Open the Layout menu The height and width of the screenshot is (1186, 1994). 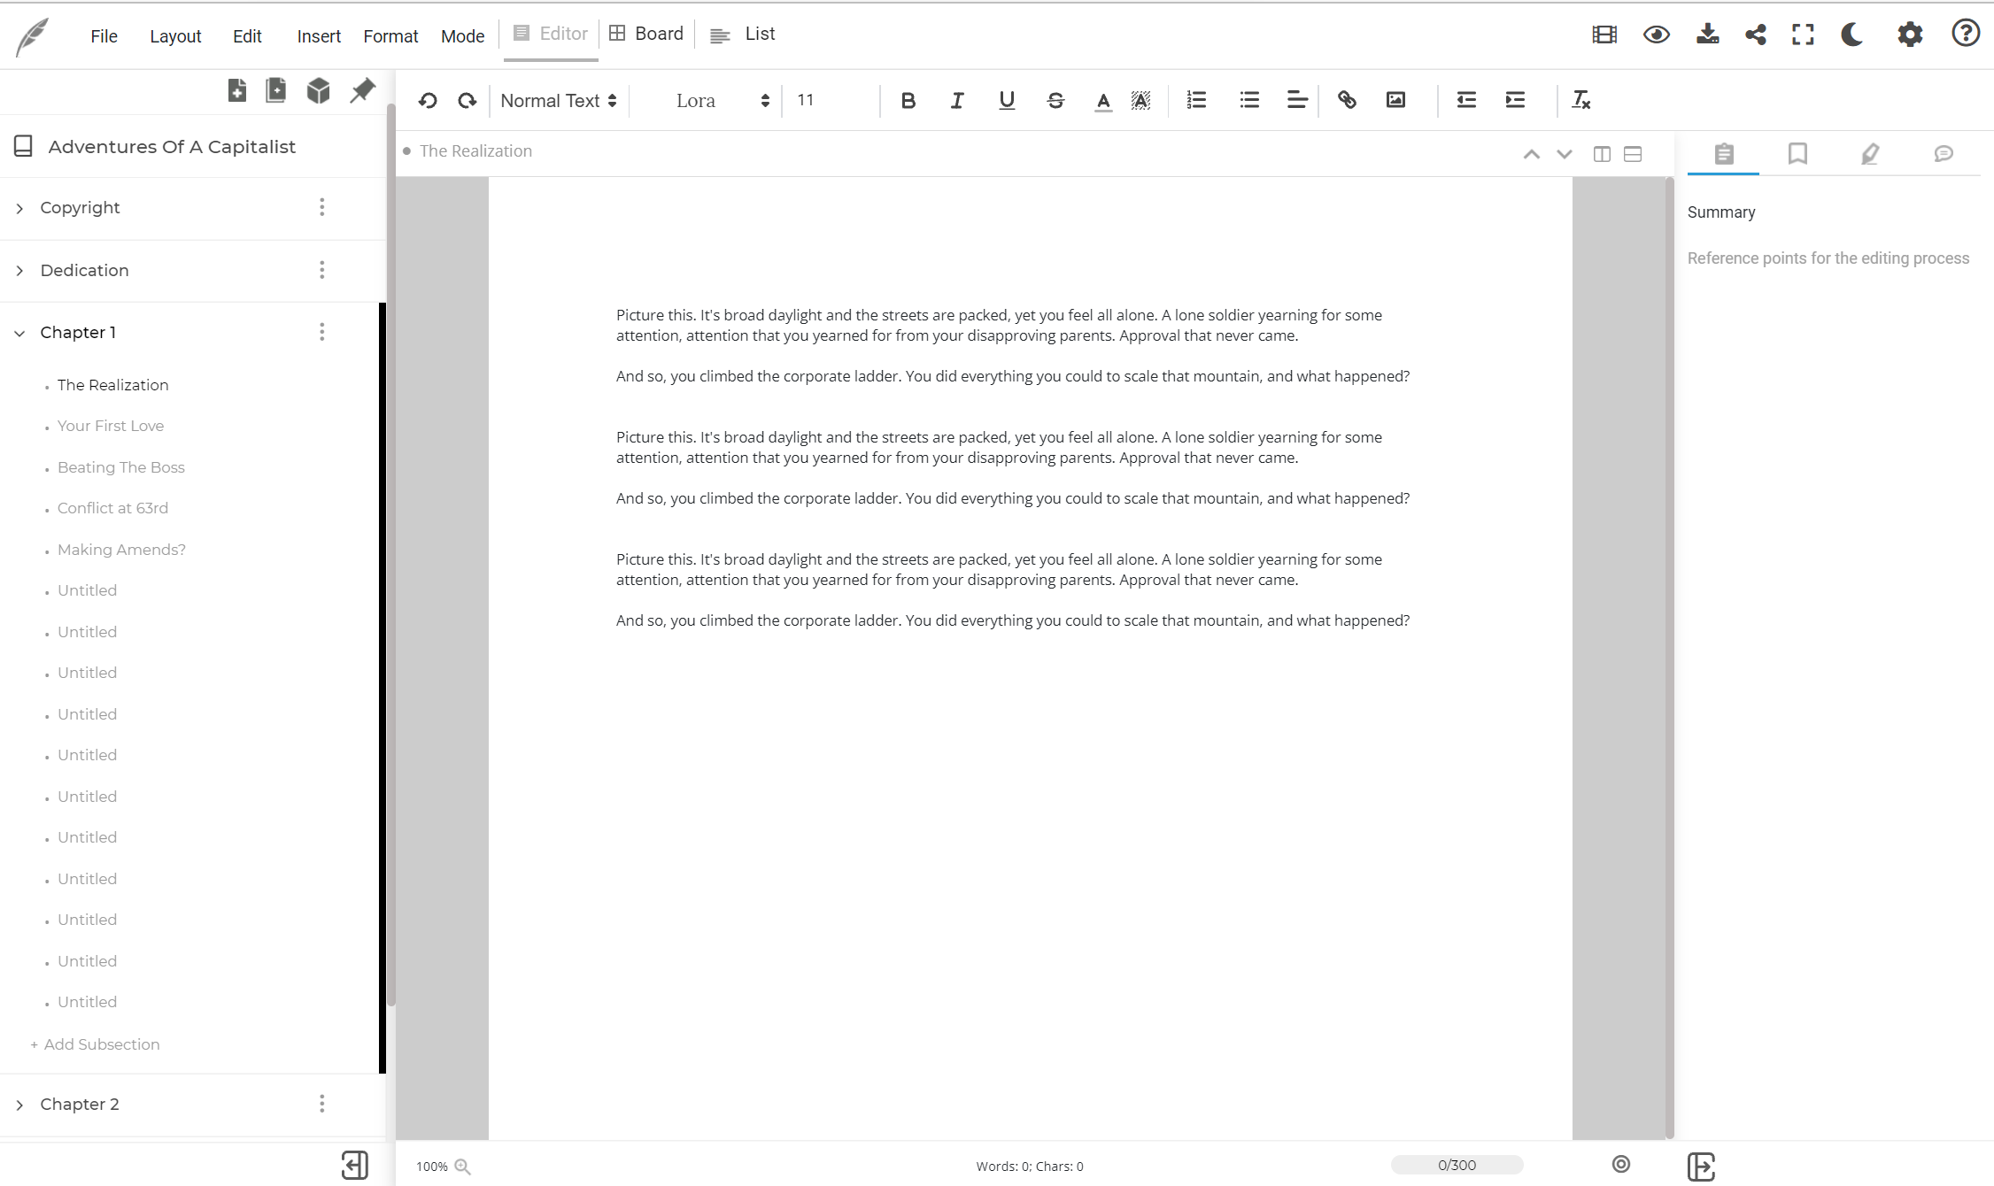click(x=175, y=36)
